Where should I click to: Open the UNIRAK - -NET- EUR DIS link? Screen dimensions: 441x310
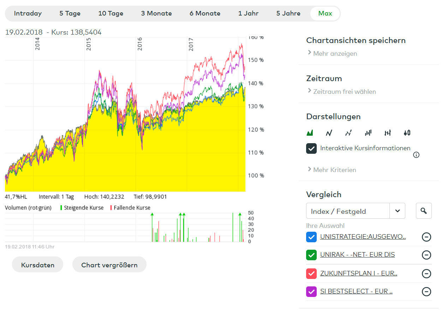point(357,255)
